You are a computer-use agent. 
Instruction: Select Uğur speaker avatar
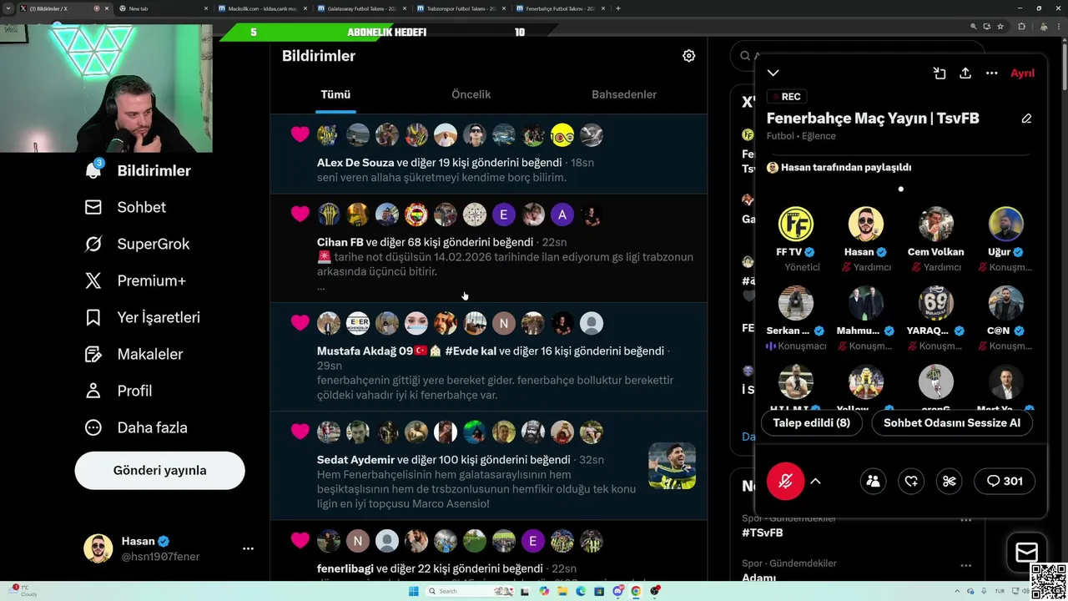point(1006,224)
